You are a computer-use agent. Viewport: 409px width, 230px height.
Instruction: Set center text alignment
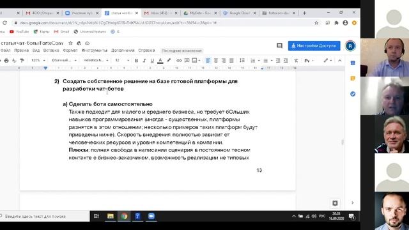tap(216, 61)
